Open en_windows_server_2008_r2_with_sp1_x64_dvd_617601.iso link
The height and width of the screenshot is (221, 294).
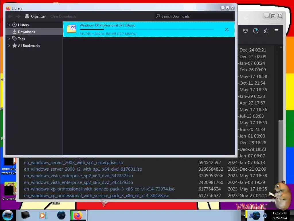pyautogui.click(x=83, y=169)
